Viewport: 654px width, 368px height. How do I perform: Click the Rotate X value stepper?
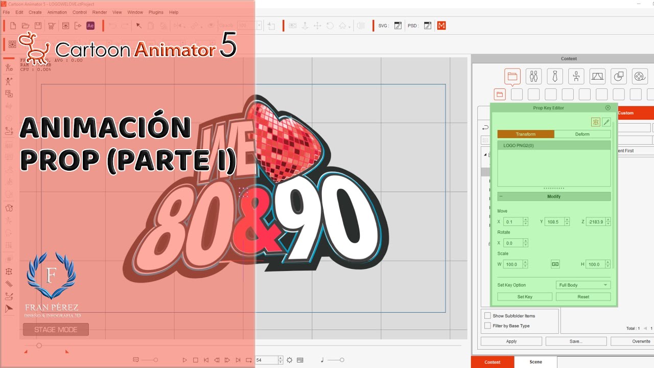pos(525,243)
